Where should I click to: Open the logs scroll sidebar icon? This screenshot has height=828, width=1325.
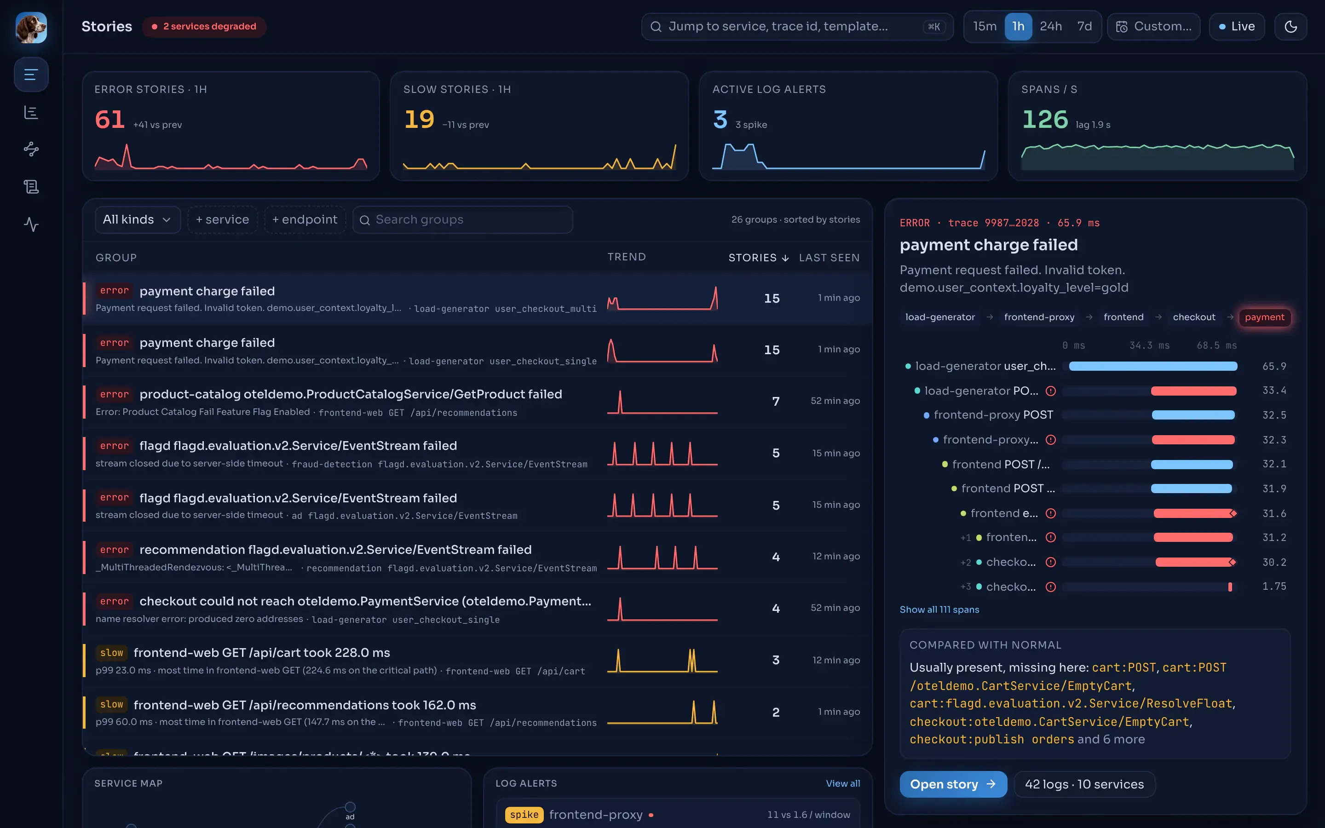31,187
